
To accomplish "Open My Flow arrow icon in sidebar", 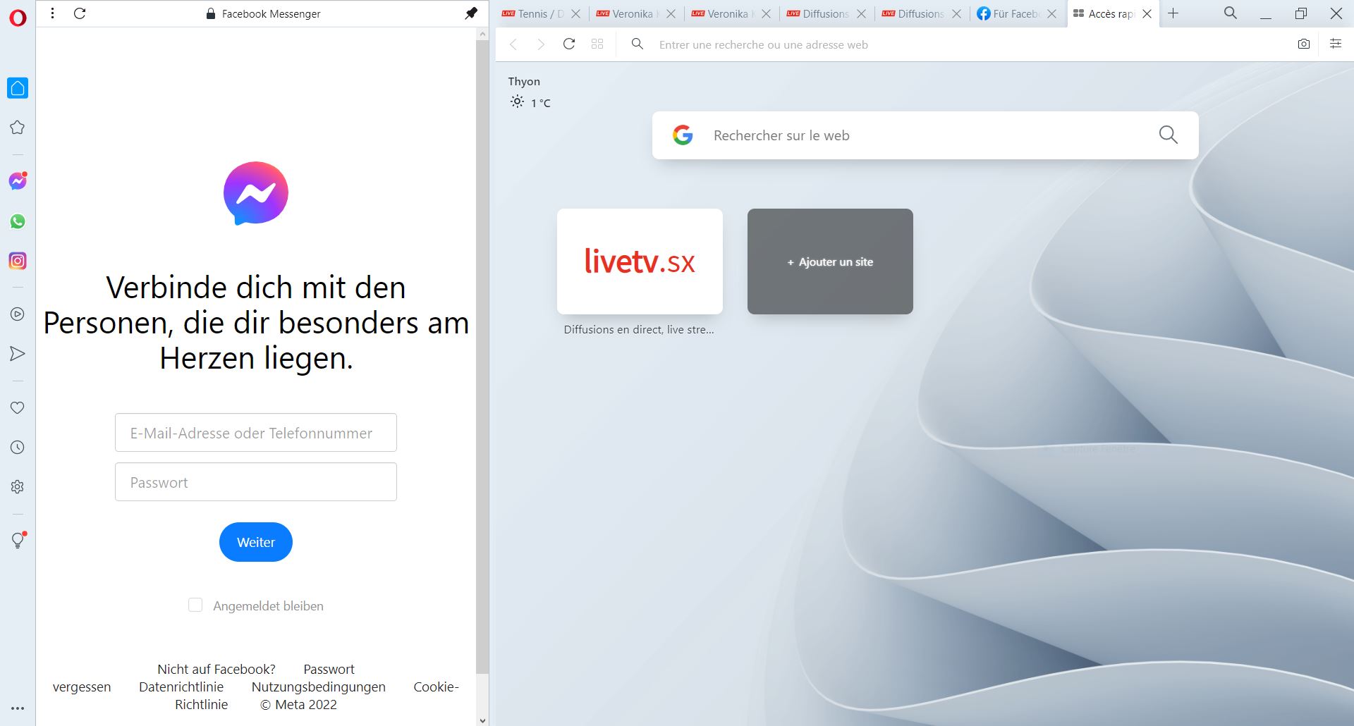I will [x=18, y=354].
